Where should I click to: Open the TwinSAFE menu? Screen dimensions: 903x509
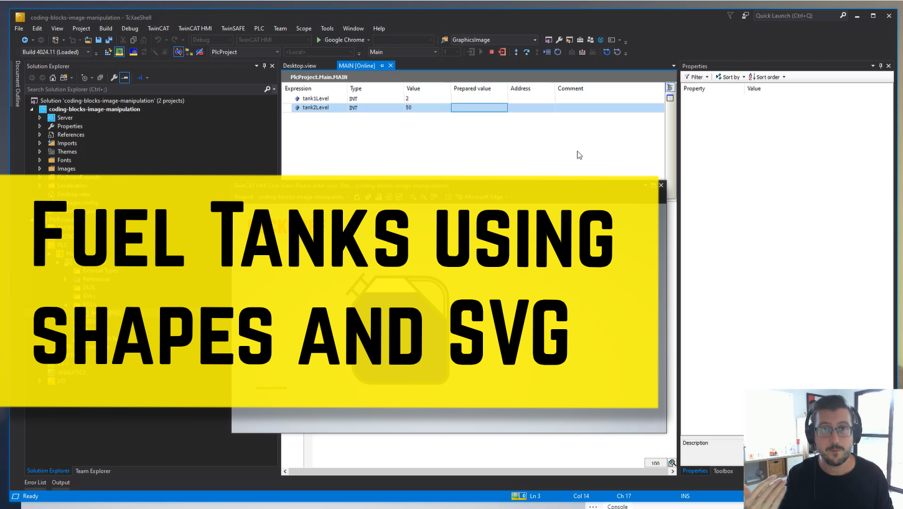tap(233, 29)
